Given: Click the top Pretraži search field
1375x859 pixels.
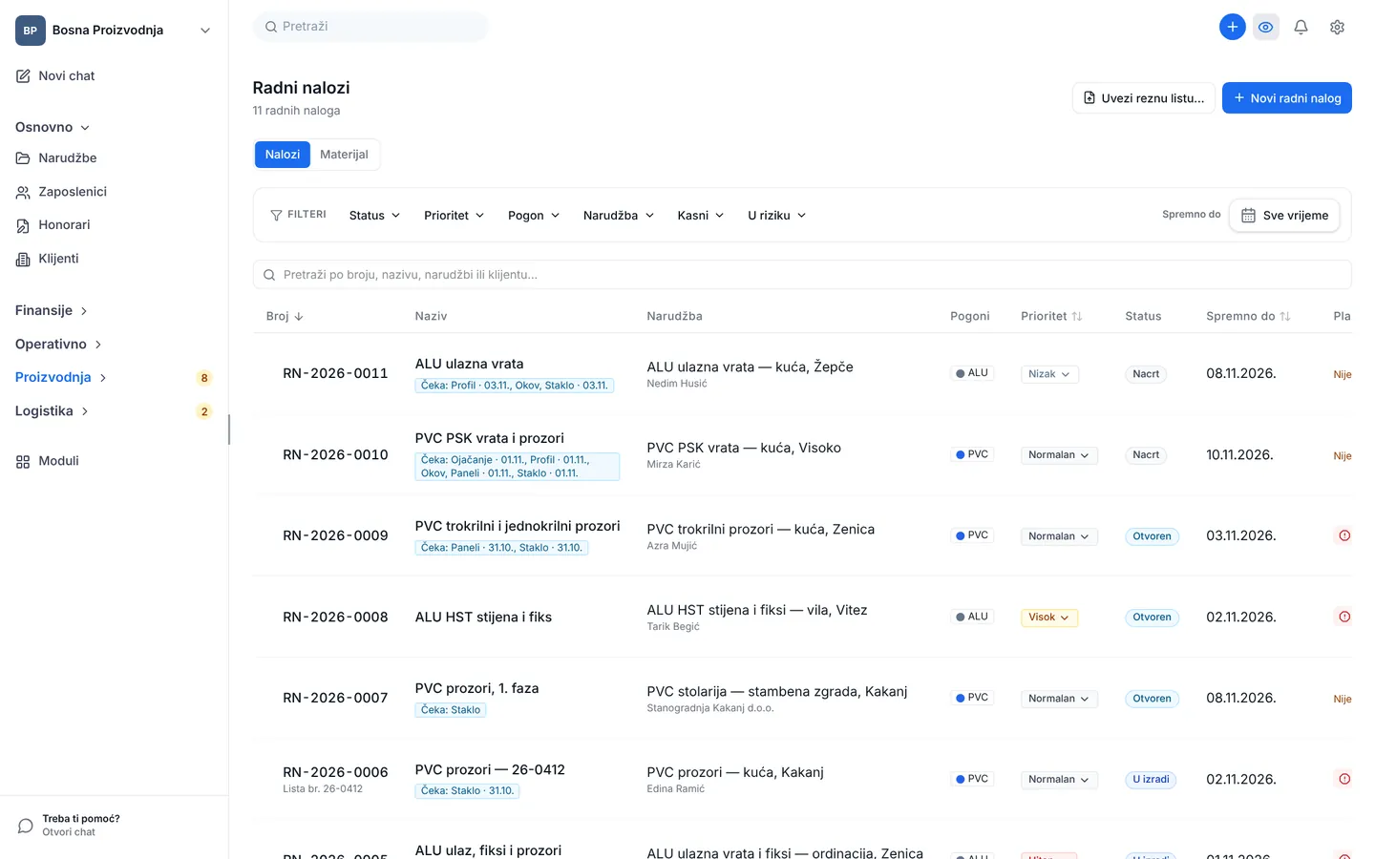Looking at the screenshot, I should coord(370,27).
